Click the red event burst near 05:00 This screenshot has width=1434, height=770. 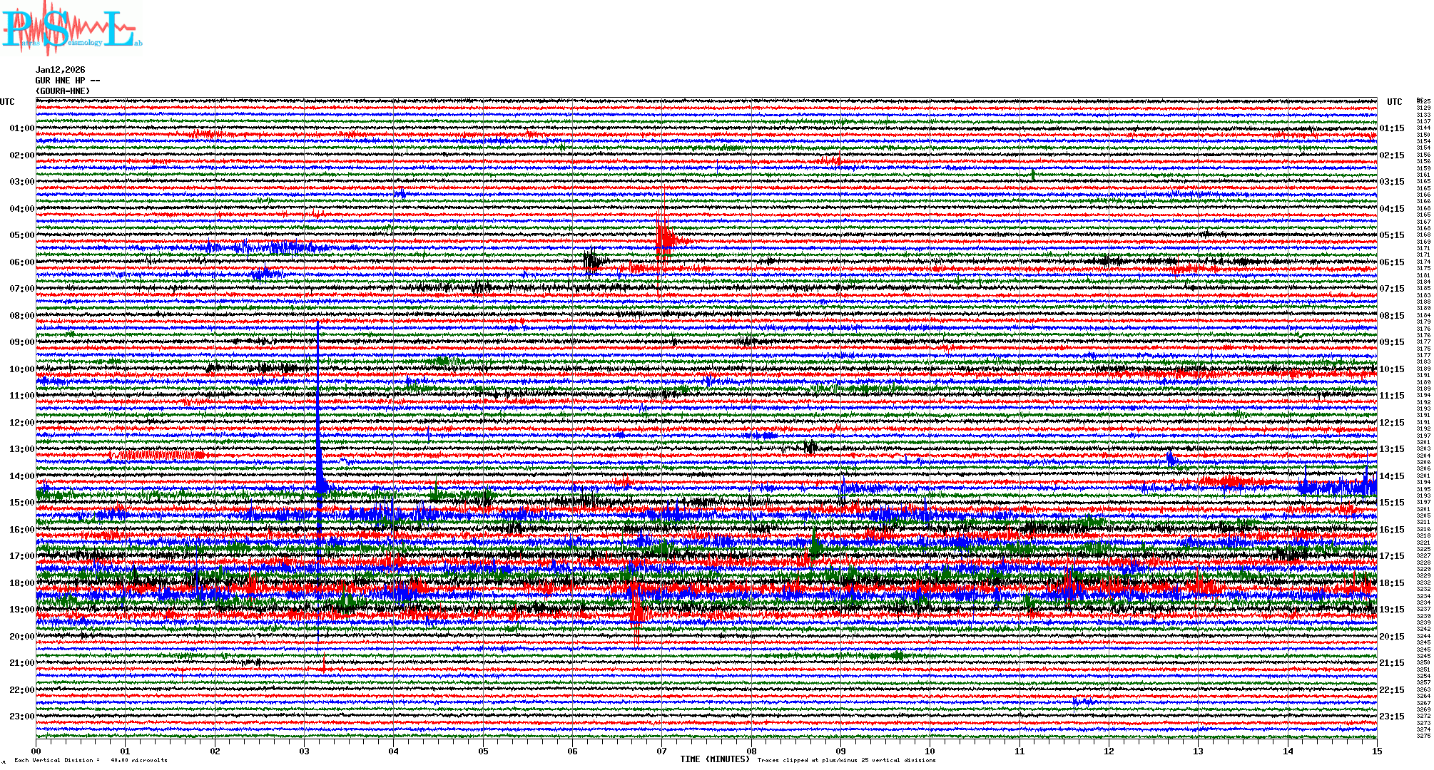click(663, 239)
